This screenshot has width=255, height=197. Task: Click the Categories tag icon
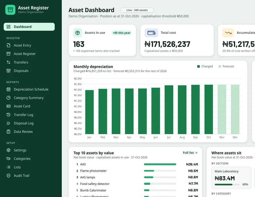point(8,159)
